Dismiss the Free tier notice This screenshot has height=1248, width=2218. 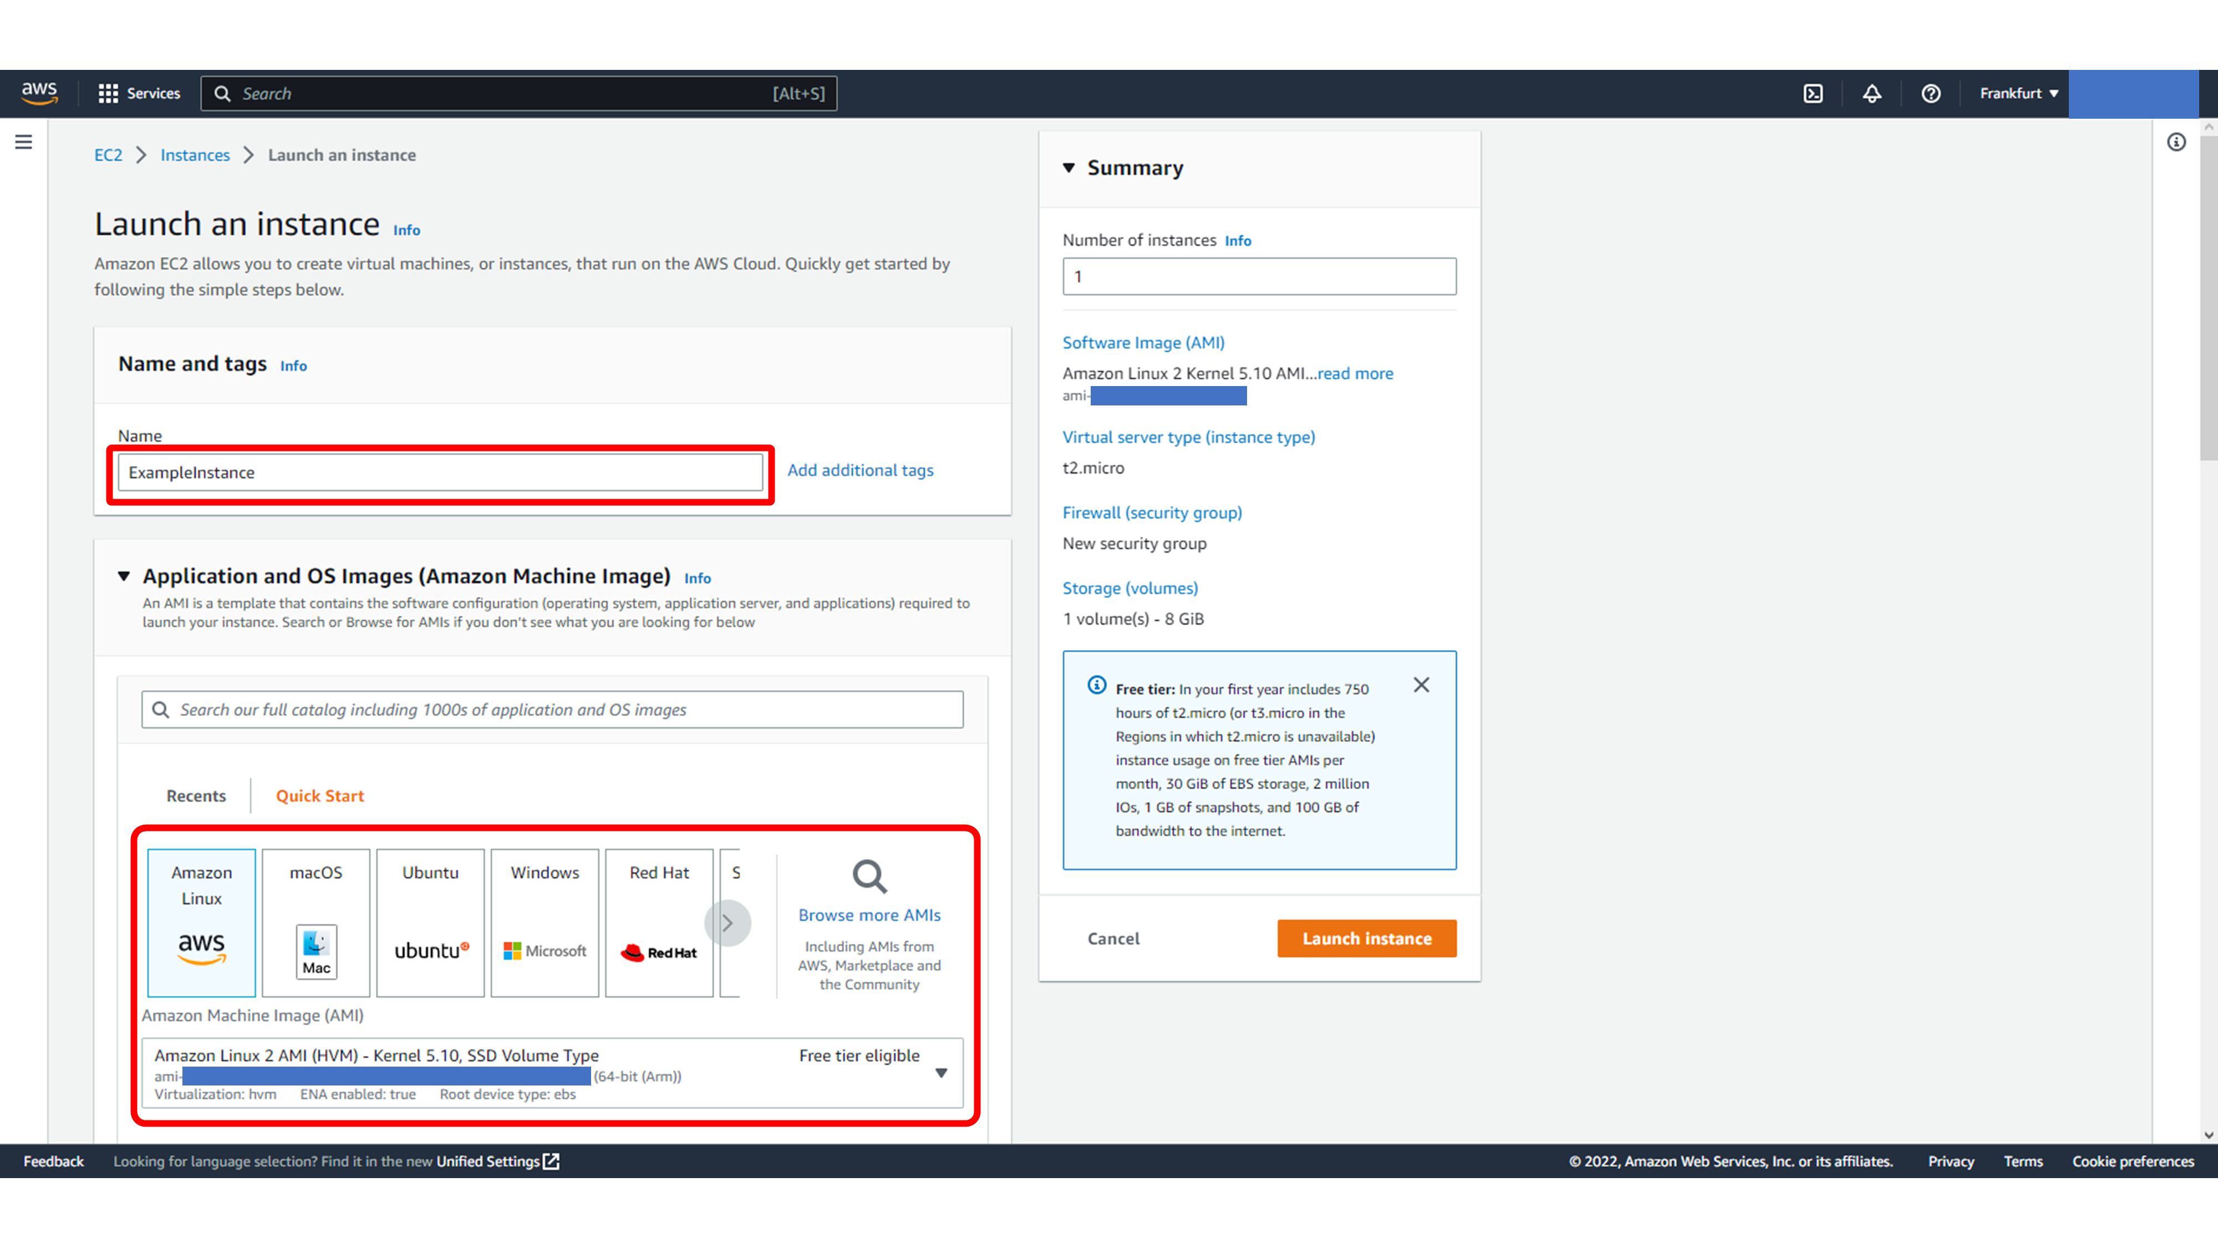(1422, 684)
